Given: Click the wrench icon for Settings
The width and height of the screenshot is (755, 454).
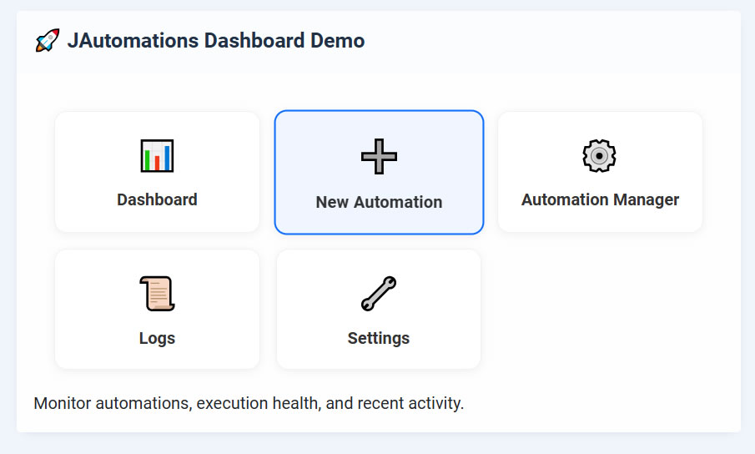Looking at the screenshot, I should (x=379, y=294).
